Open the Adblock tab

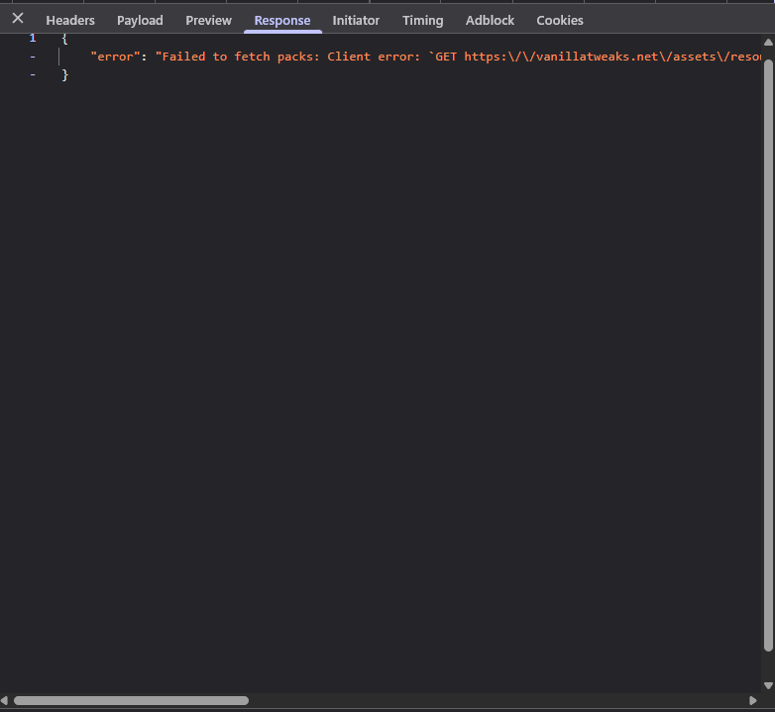pos(490,20)
